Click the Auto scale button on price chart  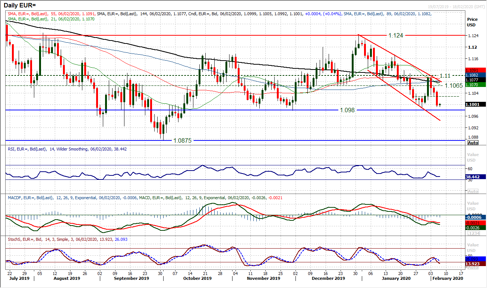point(473,143)
